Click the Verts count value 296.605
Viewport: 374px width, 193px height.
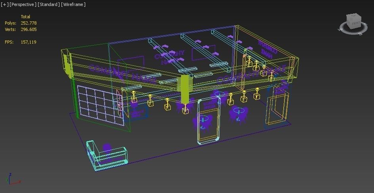(x=29, y=29)
